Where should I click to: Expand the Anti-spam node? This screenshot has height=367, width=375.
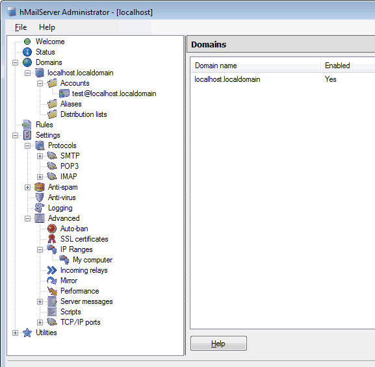[x=27, y=188]
